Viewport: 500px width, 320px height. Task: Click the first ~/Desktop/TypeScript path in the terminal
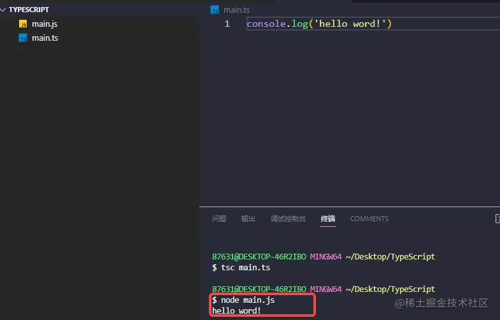coord(390,257)
